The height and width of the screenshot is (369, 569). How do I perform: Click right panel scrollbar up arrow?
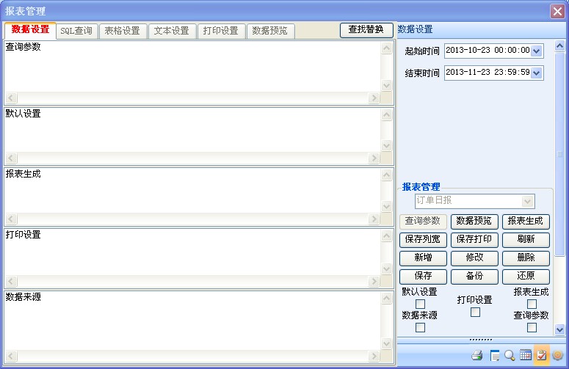pyautogui.click(x=559, y=46)
